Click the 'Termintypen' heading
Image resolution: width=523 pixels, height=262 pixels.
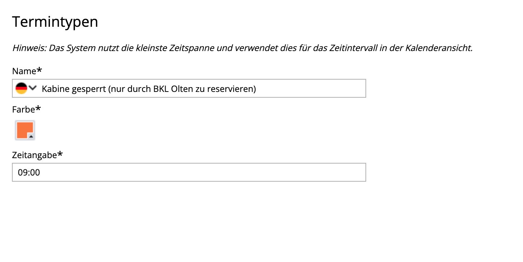55,22
